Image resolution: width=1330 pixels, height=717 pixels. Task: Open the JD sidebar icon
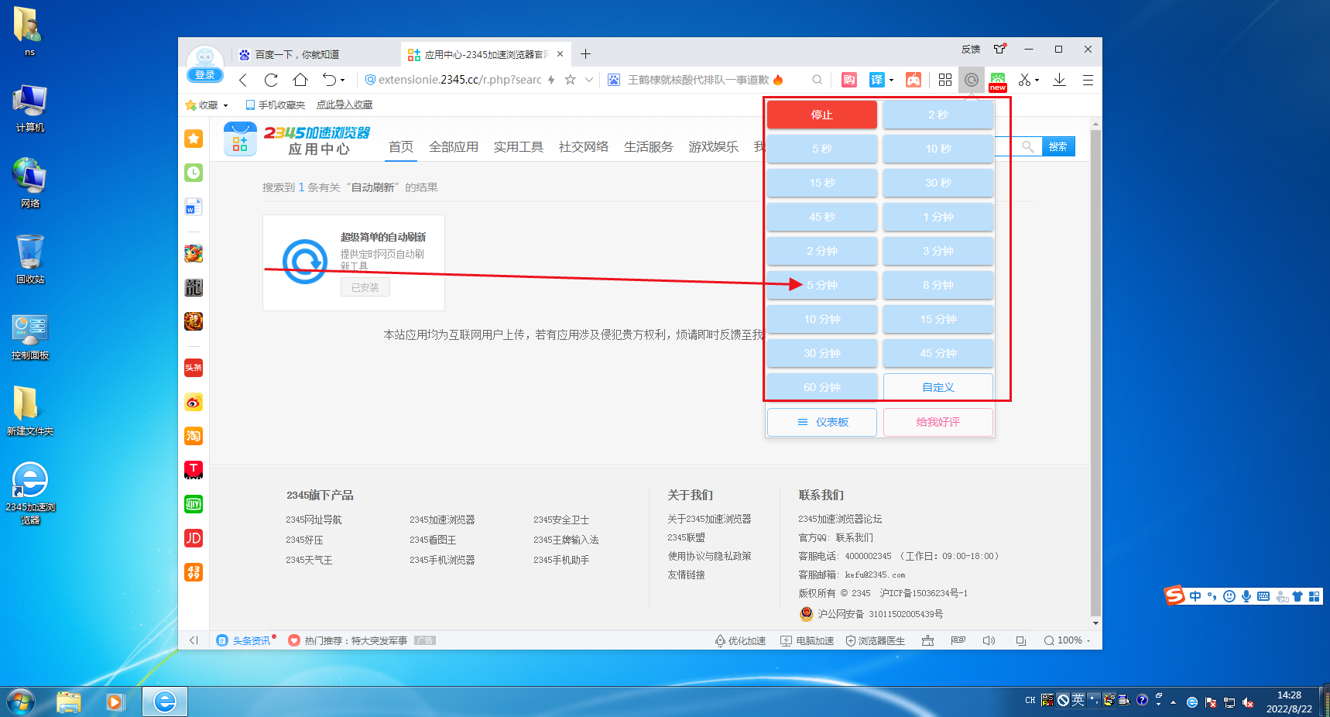194,538
